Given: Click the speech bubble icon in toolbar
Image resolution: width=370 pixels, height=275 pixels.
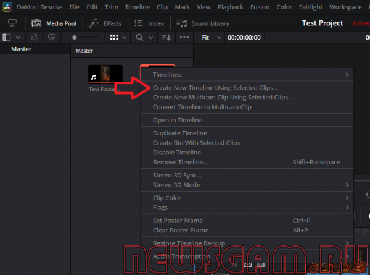Looking at the screenshot, I should (52, 37).
